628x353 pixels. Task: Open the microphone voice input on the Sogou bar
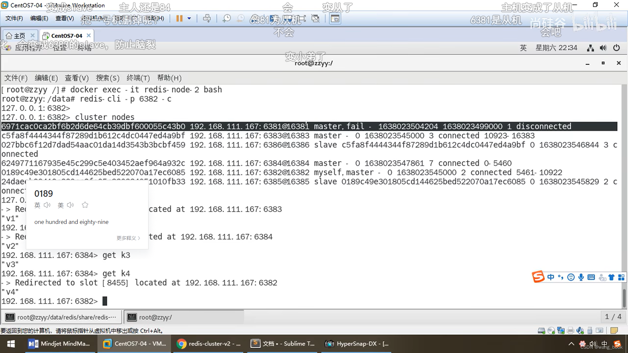click(581, 277)
